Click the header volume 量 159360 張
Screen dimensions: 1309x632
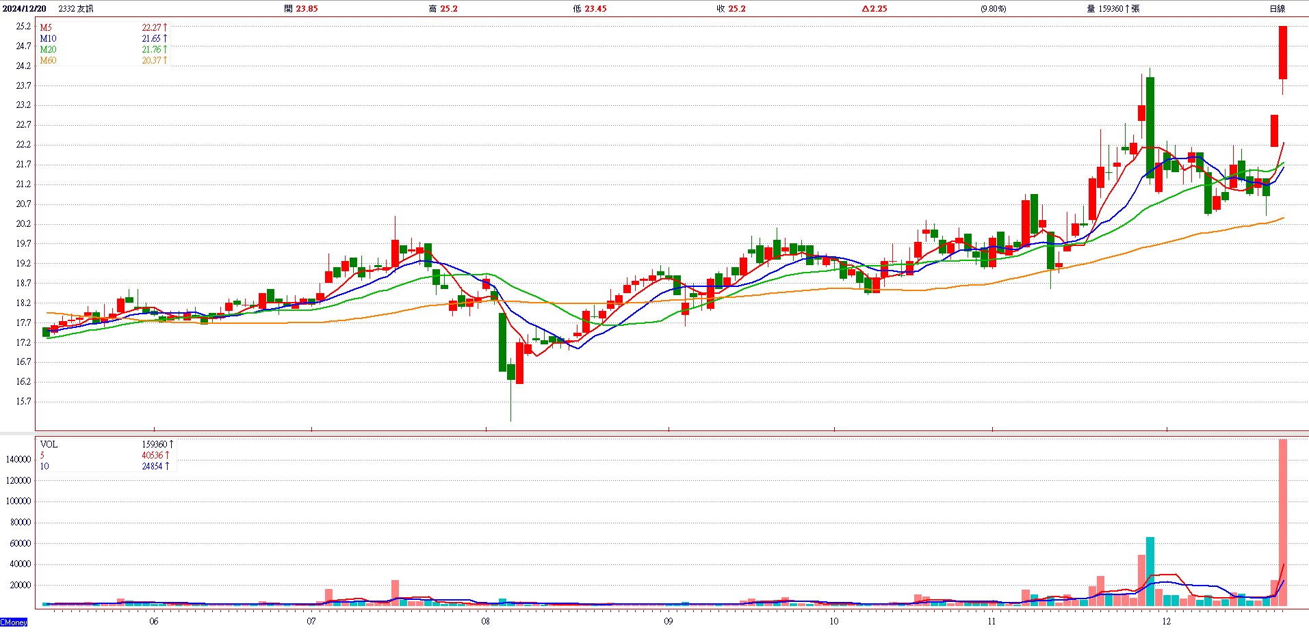(x=1113, y=9)
